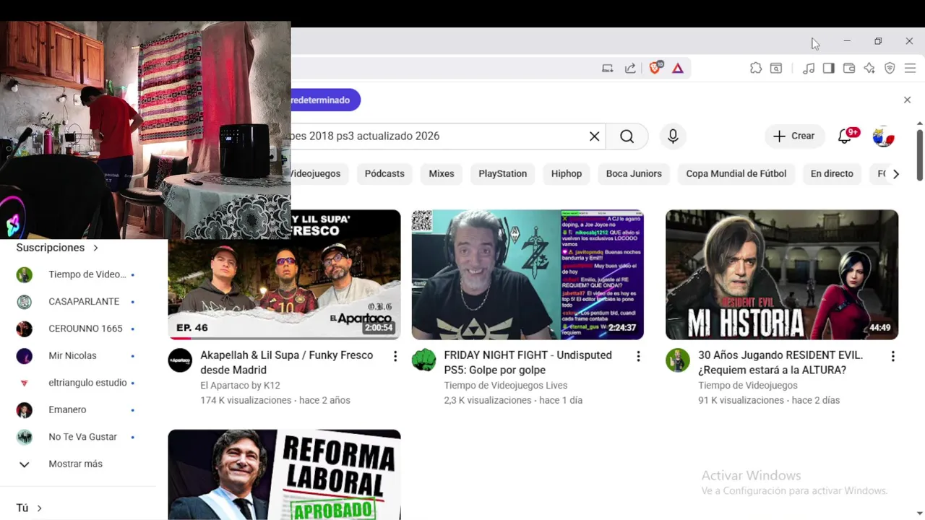
Task: Click the blue predeterminado button
Action: tap(325, 100)
